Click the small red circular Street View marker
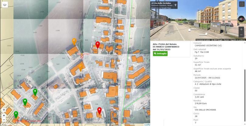Viewport: 246px width, 126px height. [81, 56]
